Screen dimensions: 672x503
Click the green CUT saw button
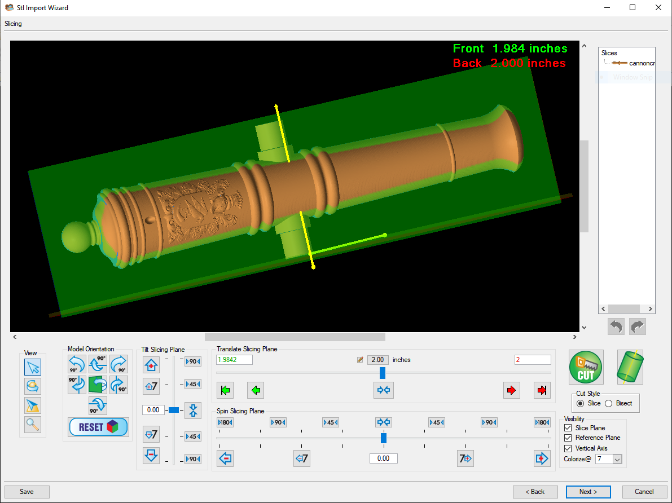[586, 367]
